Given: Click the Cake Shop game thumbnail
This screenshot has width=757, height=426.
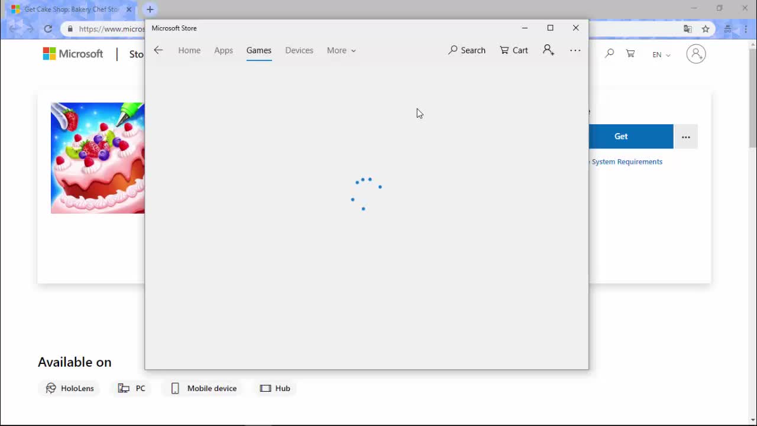Looking at the screenshot, I should click(98, 158).
